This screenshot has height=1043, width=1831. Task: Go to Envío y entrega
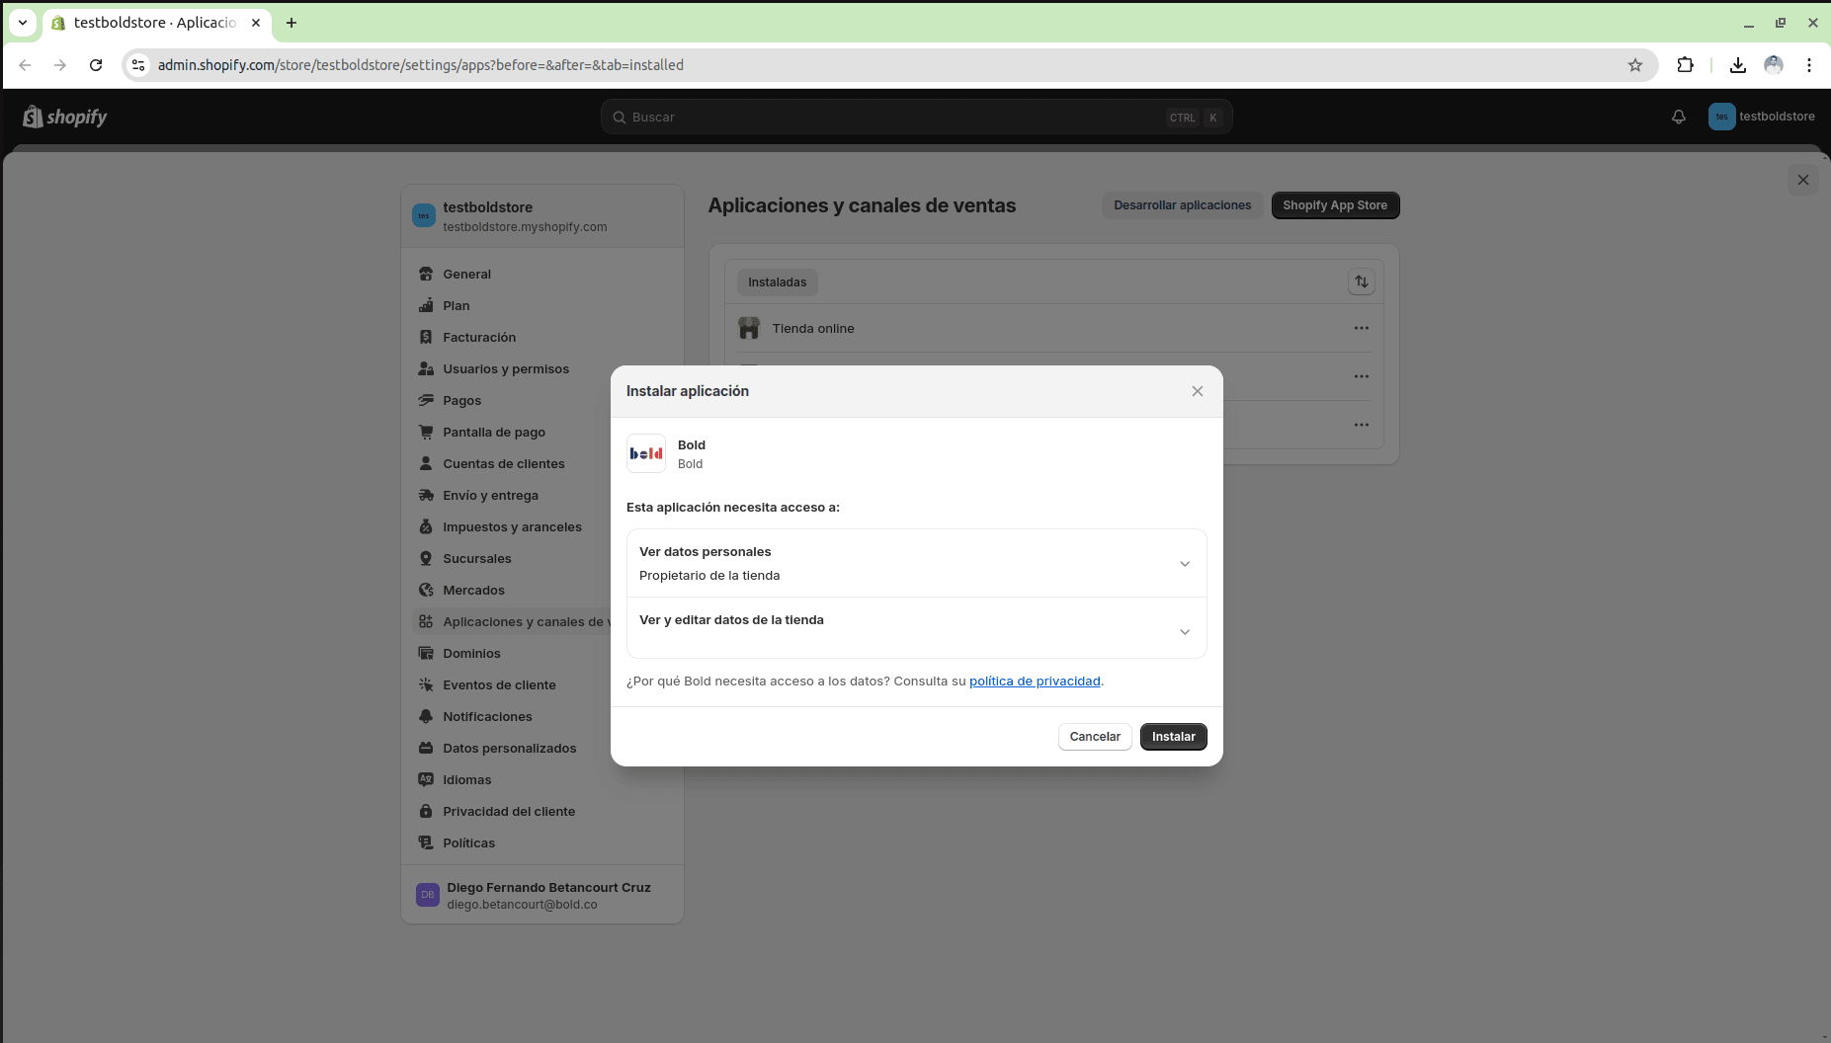pos(541,496)
